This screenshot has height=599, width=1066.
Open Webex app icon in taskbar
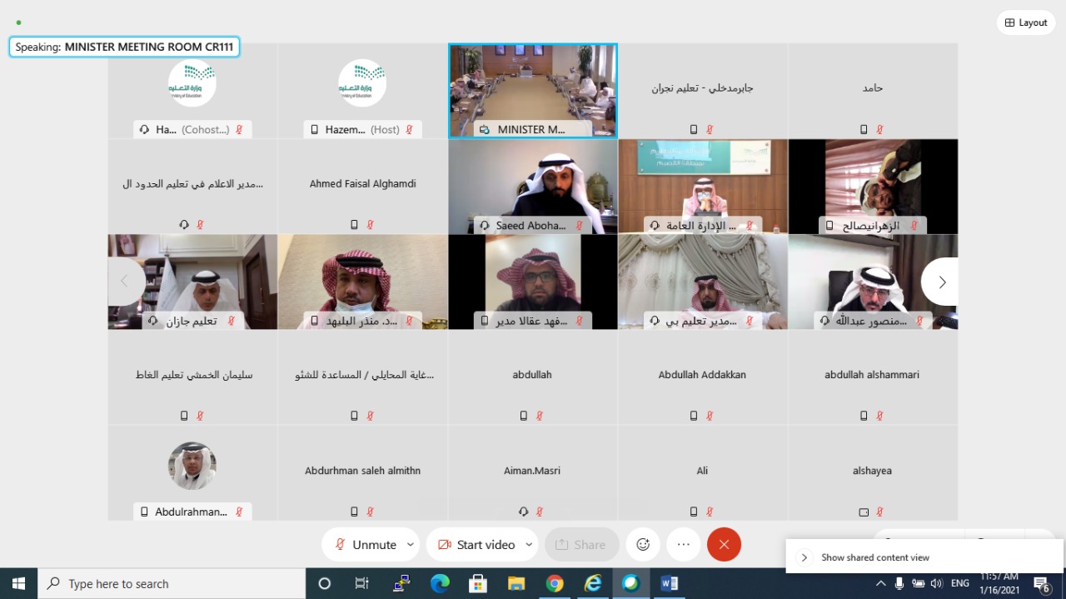click(x=630, y=584)
